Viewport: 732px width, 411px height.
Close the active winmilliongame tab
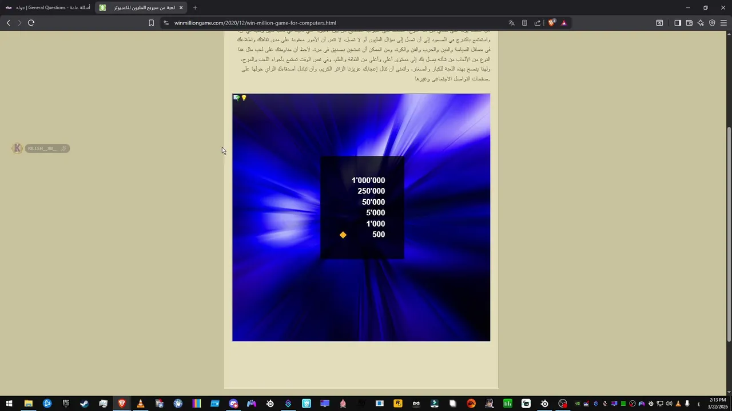[181, 7]
